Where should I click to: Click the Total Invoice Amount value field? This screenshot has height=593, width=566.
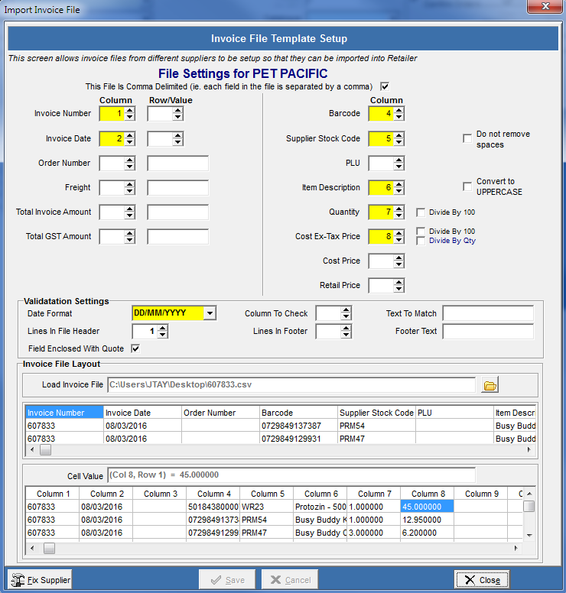[178, 212]
